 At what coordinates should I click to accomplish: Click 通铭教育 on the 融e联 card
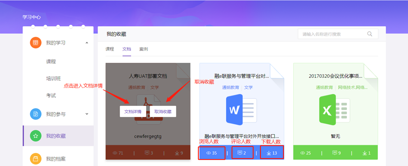[x=230, y=87]
